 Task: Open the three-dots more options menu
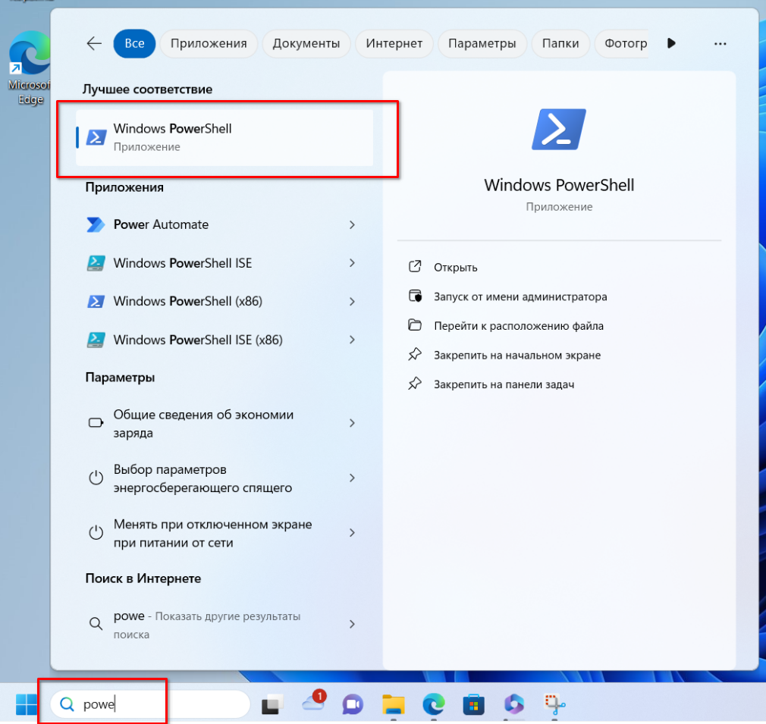pos(720,44)
